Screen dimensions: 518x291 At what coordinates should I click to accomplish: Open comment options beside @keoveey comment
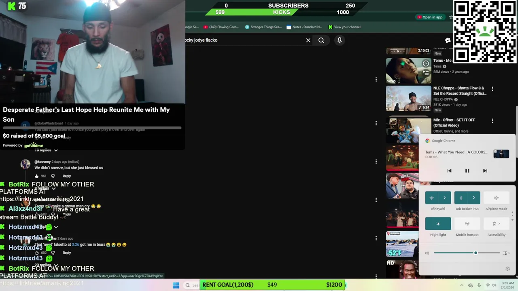click(x=376, y=161)
